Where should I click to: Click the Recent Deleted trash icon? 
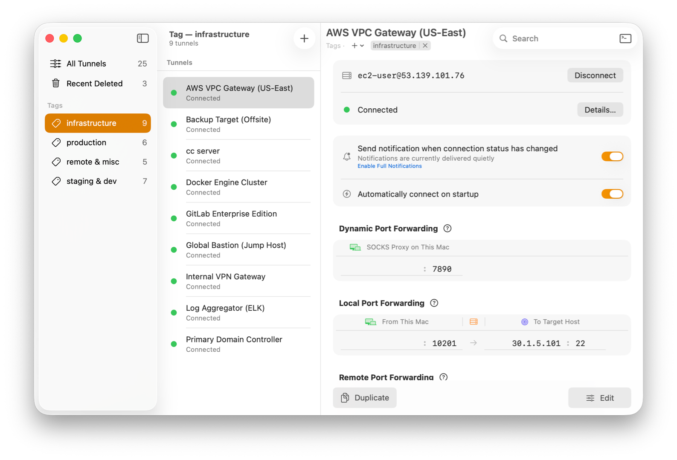pos(56,84)
